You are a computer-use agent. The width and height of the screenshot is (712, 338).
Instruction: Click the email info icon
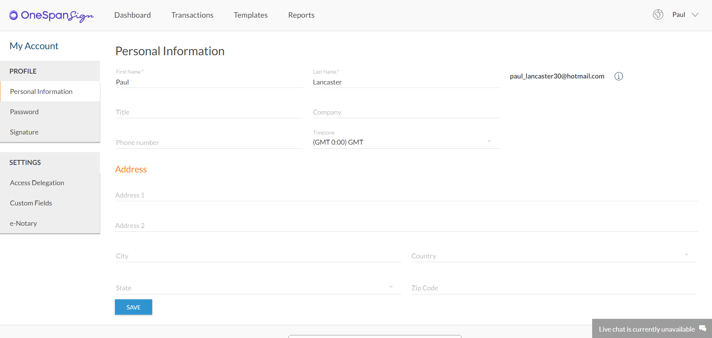[x=618, y=76]
